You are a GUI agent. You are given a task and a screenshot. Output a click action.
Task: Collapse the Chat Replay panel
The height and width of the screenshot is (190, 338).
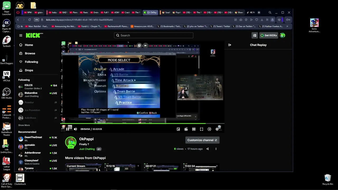click(x=229, y=45)
